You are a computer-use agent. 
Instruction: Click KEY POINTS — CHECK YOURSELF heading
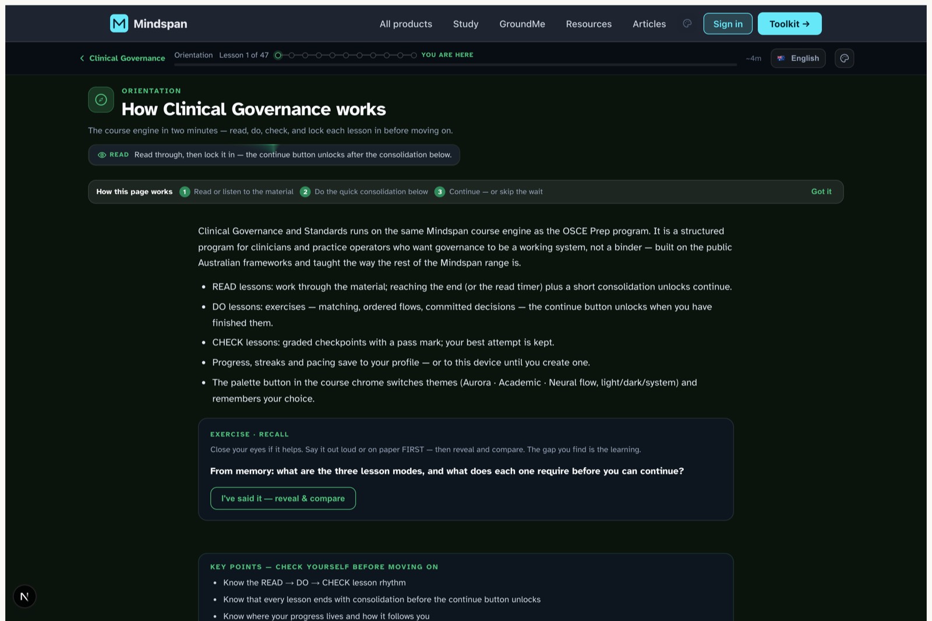coord(324,567)
